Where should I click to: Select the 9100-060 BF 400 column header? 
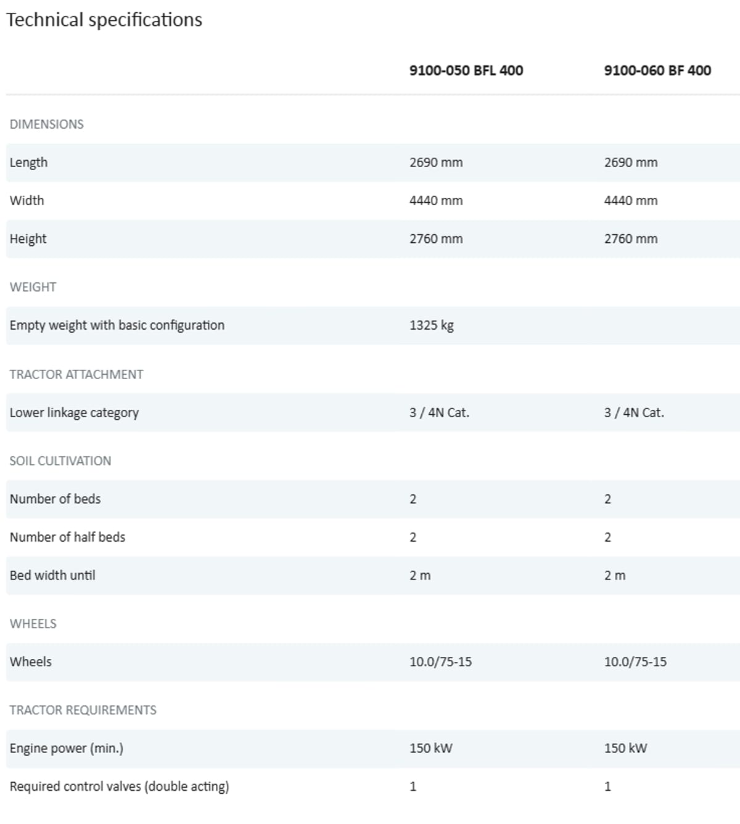click(657, 70)
